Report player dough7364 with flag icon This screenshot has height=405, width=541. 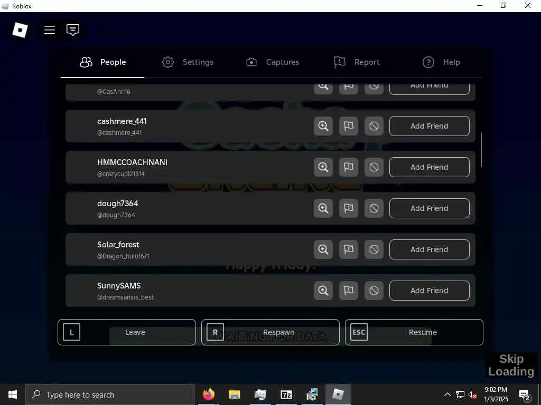(349, 208)
